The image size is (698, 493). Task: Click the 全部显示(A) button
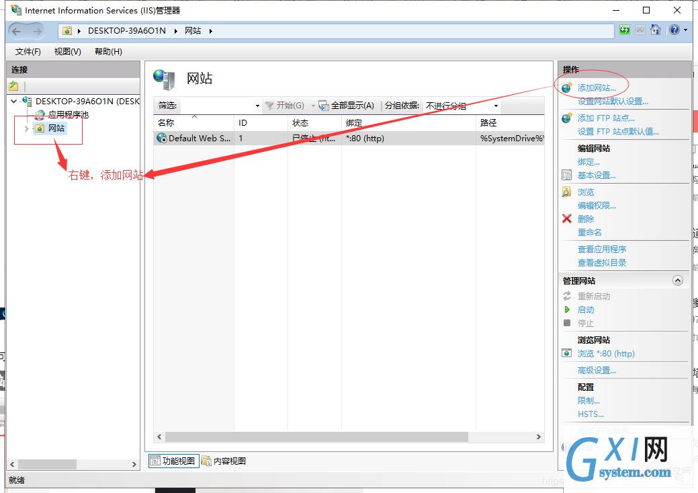pos(347,106)
